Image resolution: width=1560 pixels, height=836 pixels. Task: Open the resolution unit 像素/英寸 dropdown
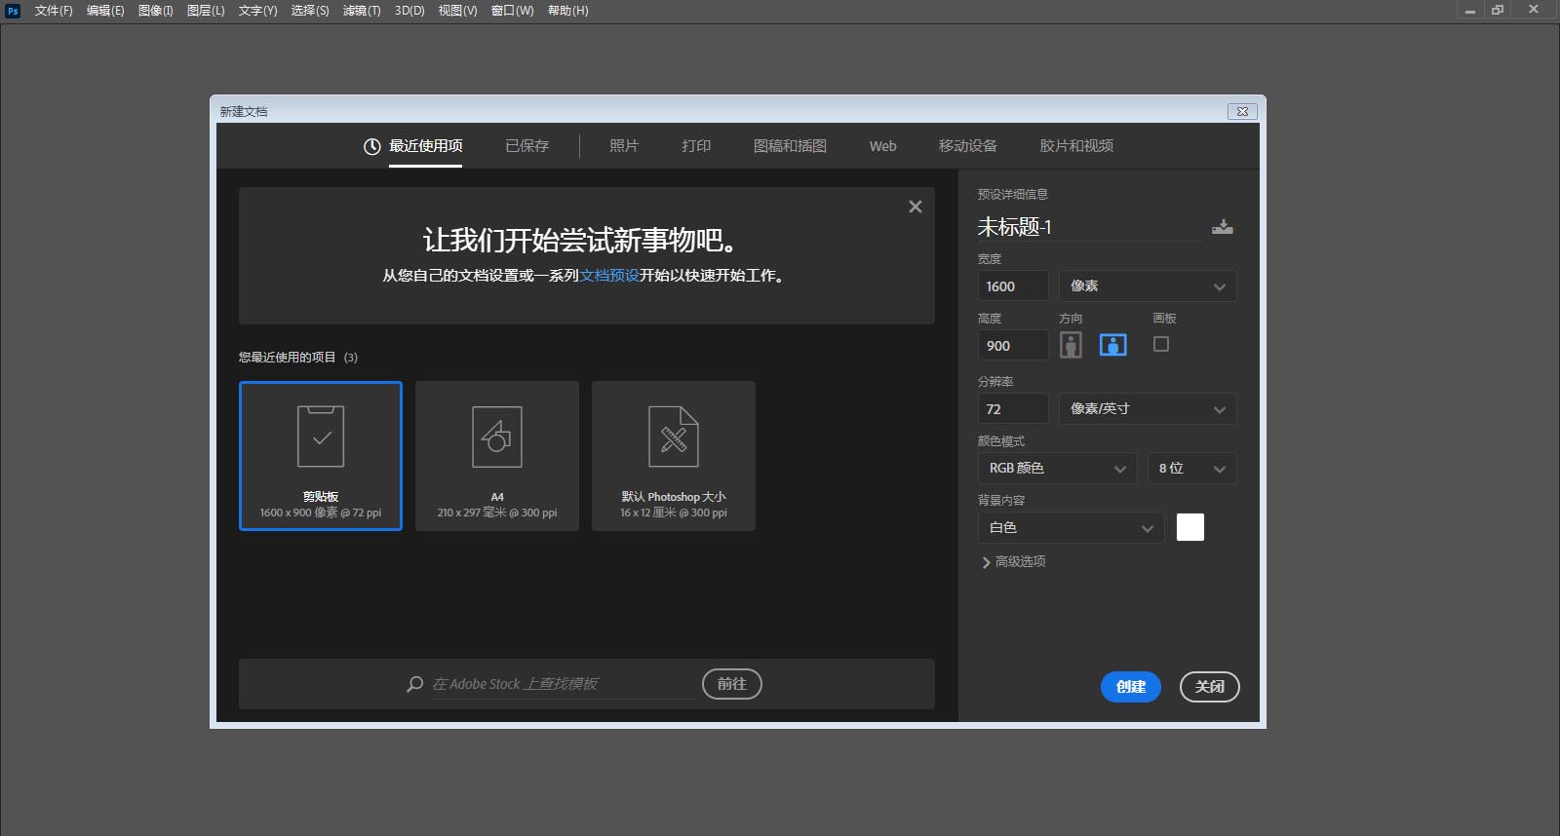(x=1147, y=409)
